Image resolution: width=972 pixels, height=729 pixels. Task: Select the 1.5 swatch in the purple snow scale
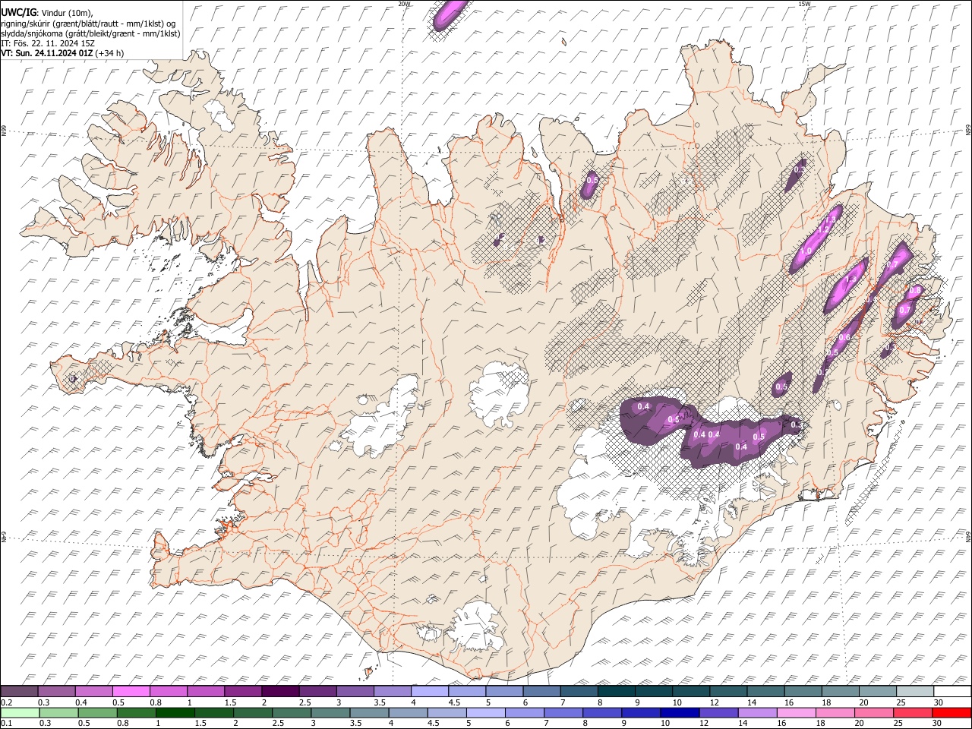point(243,691)
